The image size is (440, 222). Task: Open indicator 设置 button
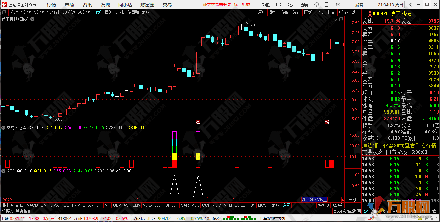click(286, 205)
